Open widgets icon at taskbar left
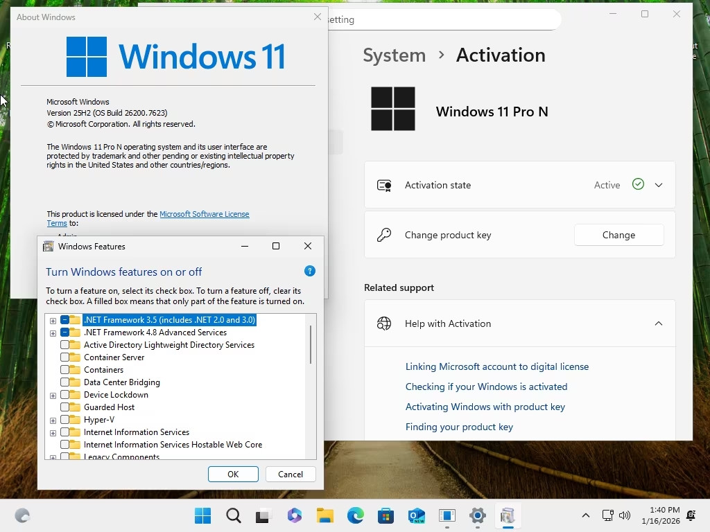 point(22,515)
